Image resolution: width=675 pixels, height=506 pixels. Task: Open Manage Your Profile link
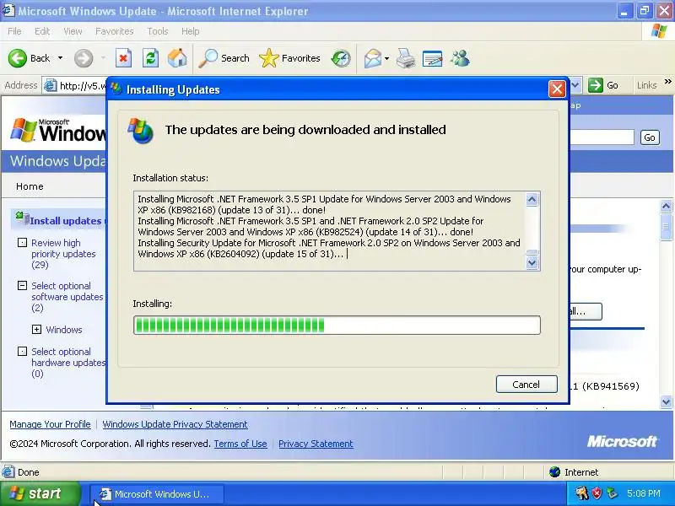50,424
